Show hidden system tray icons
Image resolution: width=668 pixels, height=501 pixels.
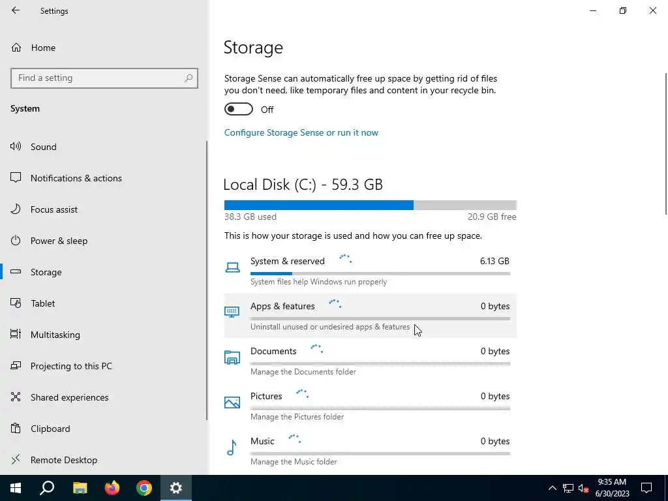click(552, 488)
